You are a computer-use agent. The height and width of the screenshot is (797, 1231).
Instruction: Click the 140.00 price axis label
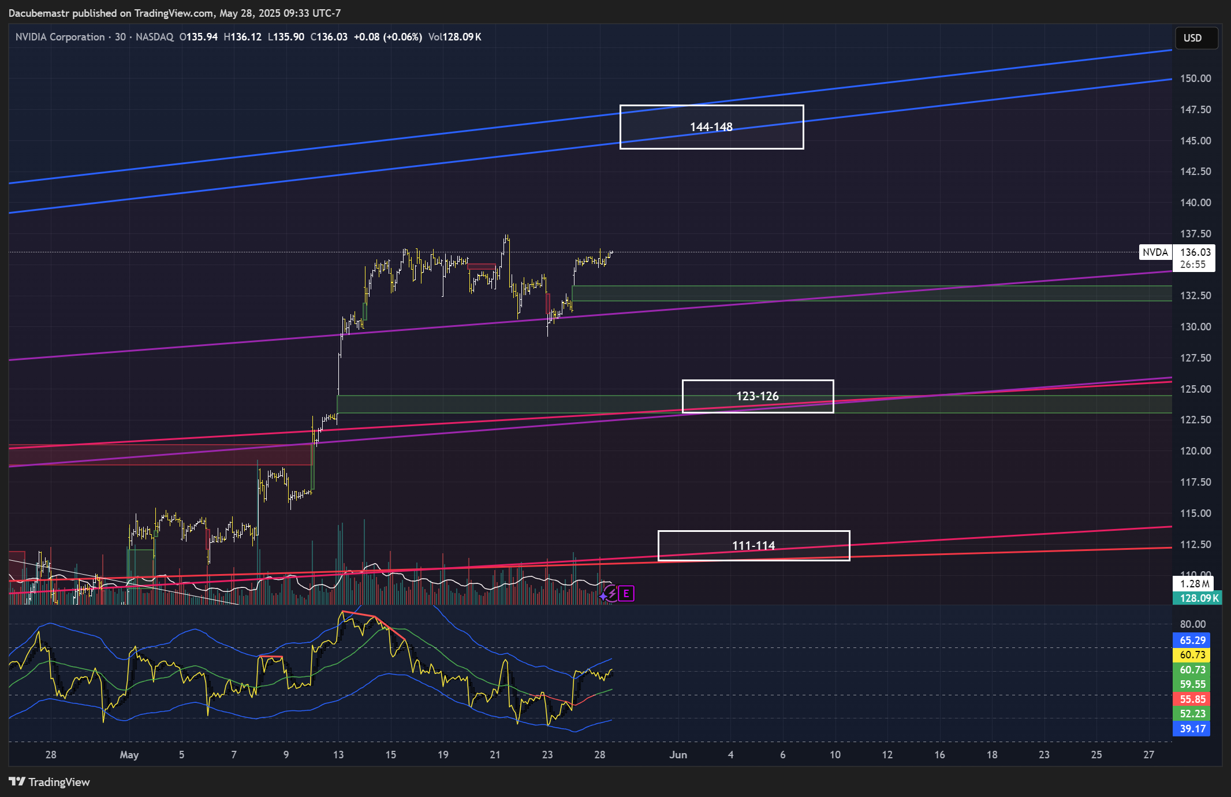[1195, 203]
